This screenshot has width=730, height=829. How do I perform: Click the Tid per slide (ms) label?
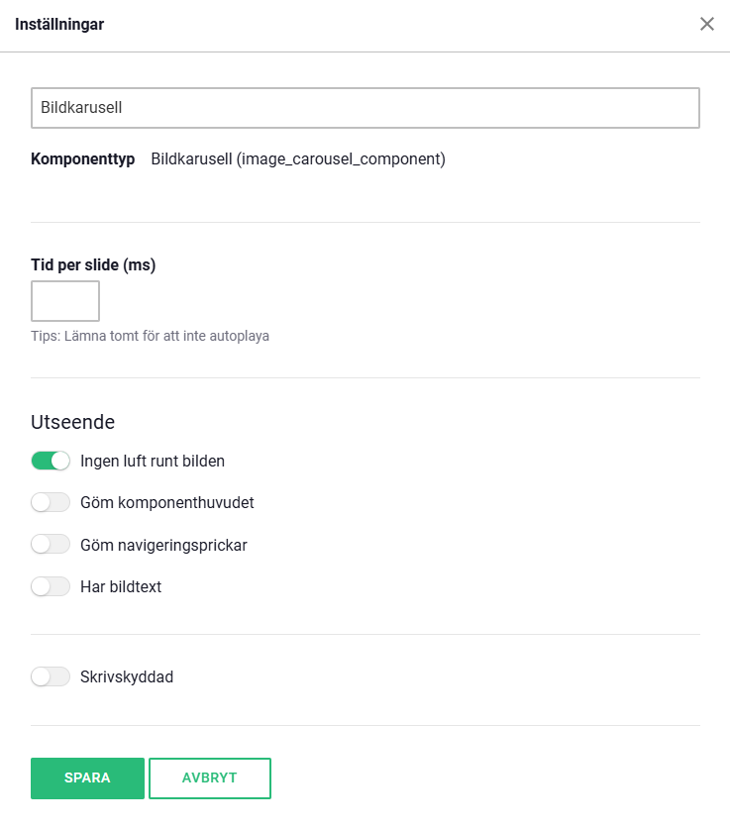coord(93,264)
